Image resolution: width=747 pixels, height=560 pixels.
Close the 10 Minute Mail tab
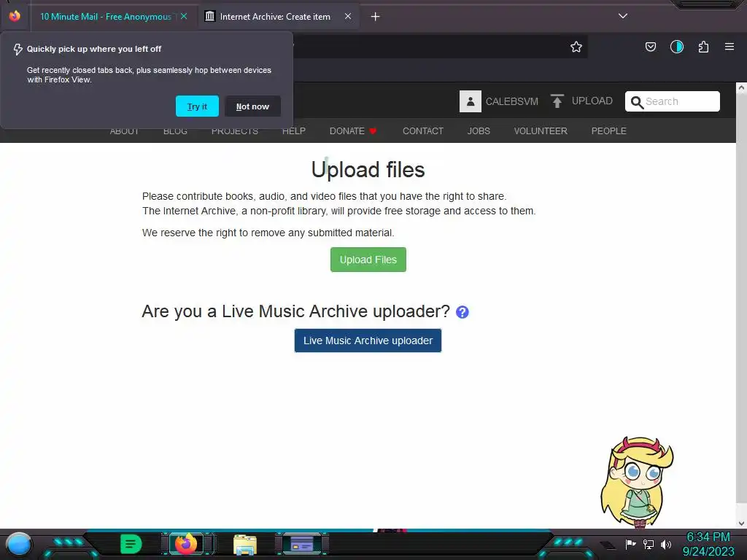[184, 16]
